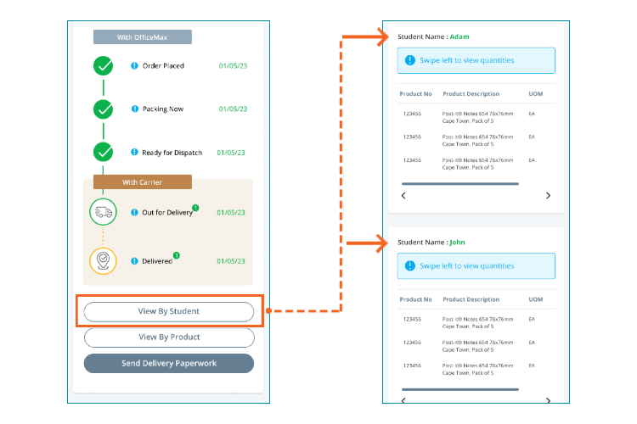
Task: Click first Post-it Notes description under Adam
Action: tap(477, 117)
